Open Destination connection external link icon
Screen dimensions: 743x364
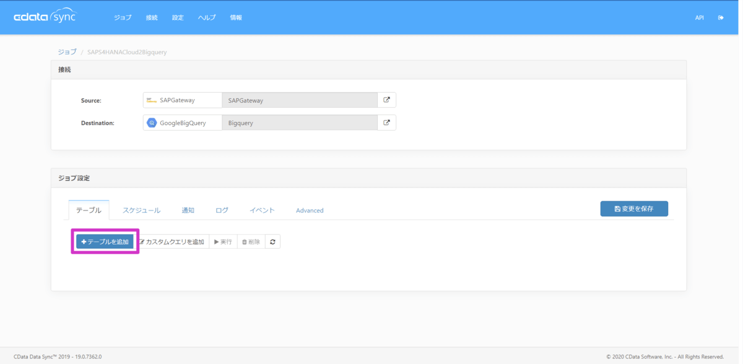point(387,123)
